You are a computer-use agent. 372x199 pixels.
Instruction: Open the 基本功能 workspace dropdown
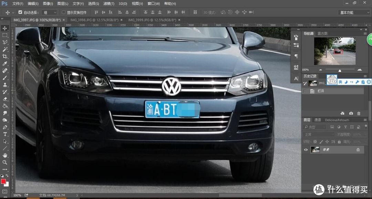[354, 12]
